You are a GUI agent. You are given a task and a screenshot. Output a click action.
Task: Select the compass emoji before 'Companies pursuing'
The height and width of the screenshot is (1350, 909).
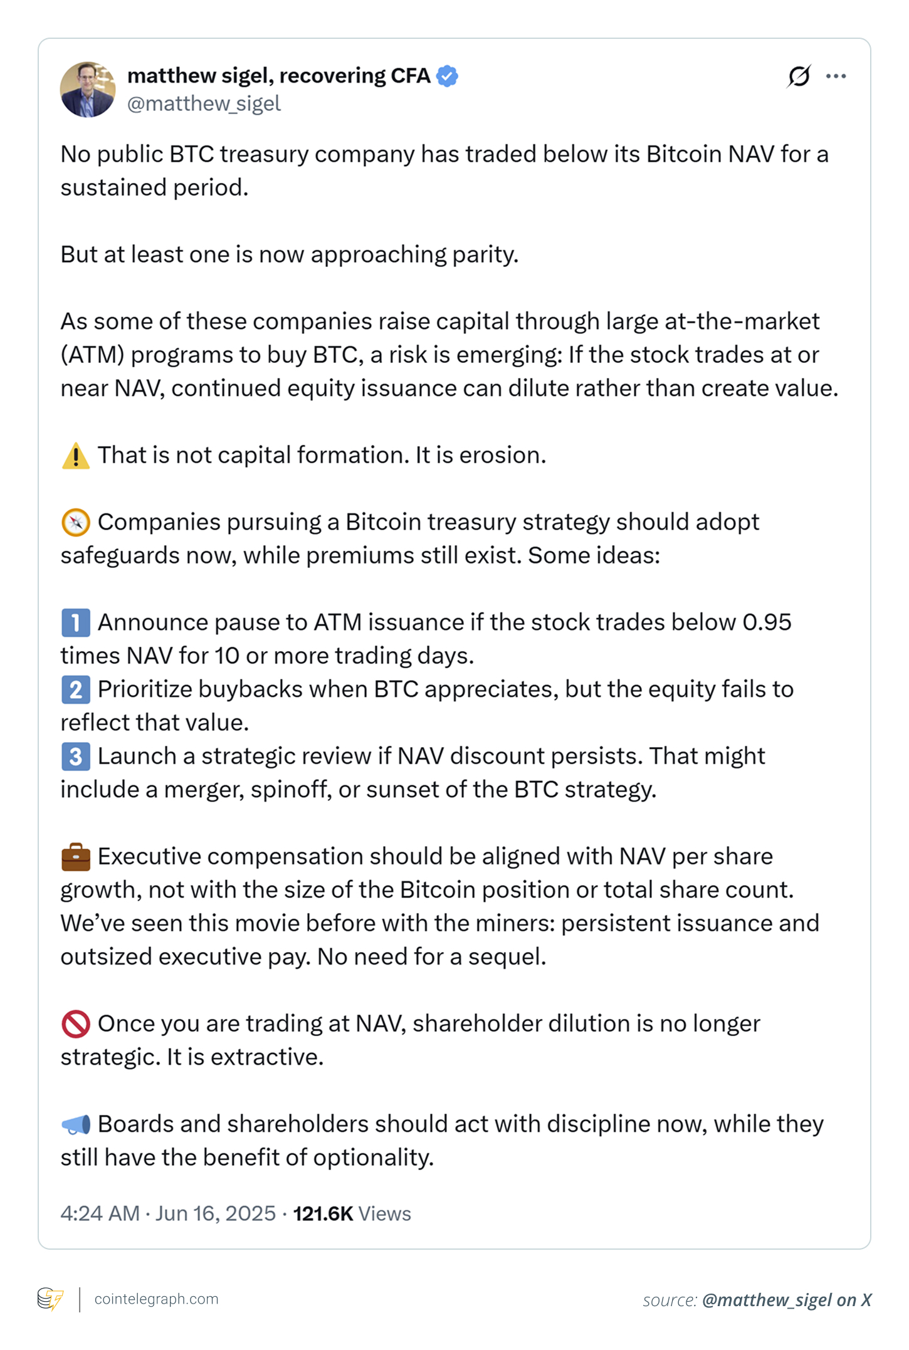click(x=75, y=521)
